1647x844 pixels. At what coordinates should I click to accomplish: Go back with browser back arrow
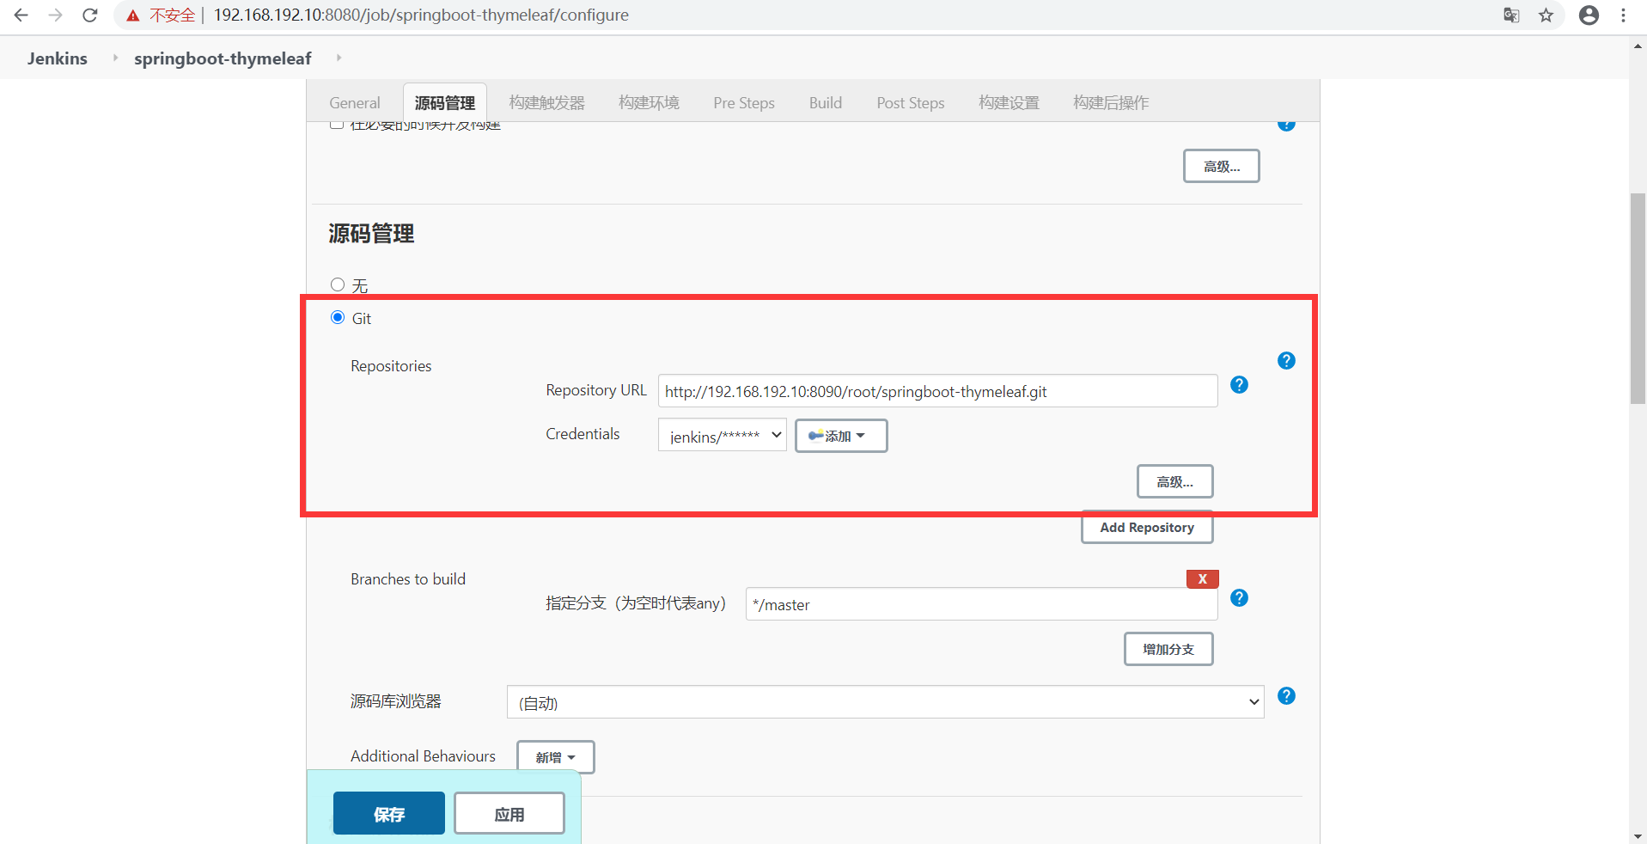point(21,15)
